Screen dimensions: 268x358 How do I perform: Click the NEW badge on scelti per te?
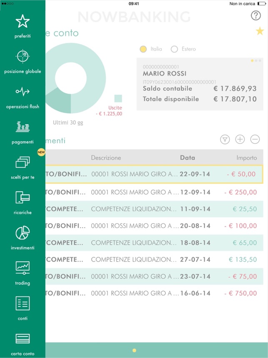point(41,152)
